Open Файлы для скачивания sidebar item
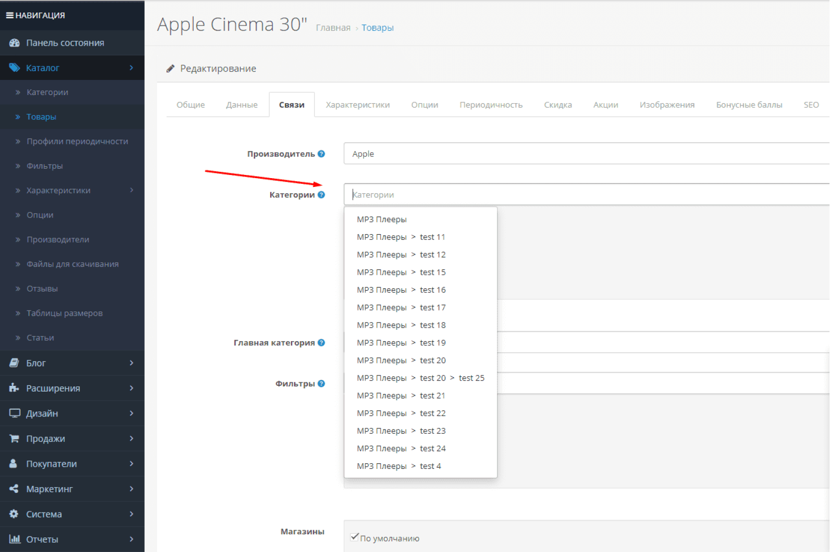 [x=72, y=264]
